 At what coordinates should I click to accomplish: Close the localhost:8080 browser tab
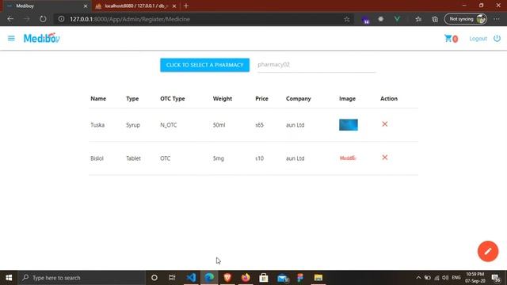pos(174,6)
